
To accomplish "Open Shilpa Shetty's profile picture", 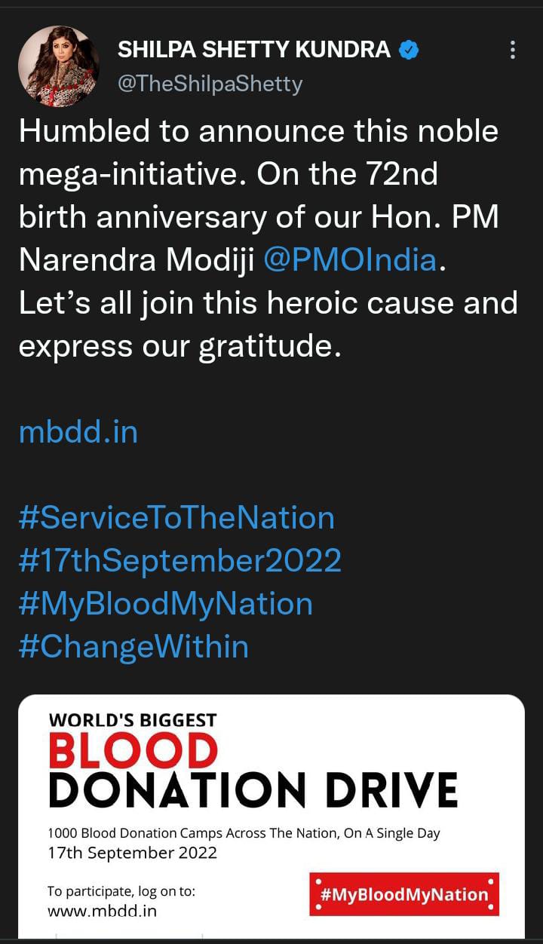I will tap(59, 66).
